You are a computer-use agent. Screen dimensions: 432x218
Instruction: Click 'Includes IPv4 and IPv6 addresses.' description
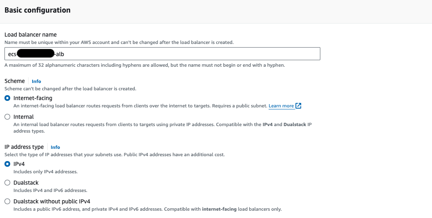(x=51, y=190)
